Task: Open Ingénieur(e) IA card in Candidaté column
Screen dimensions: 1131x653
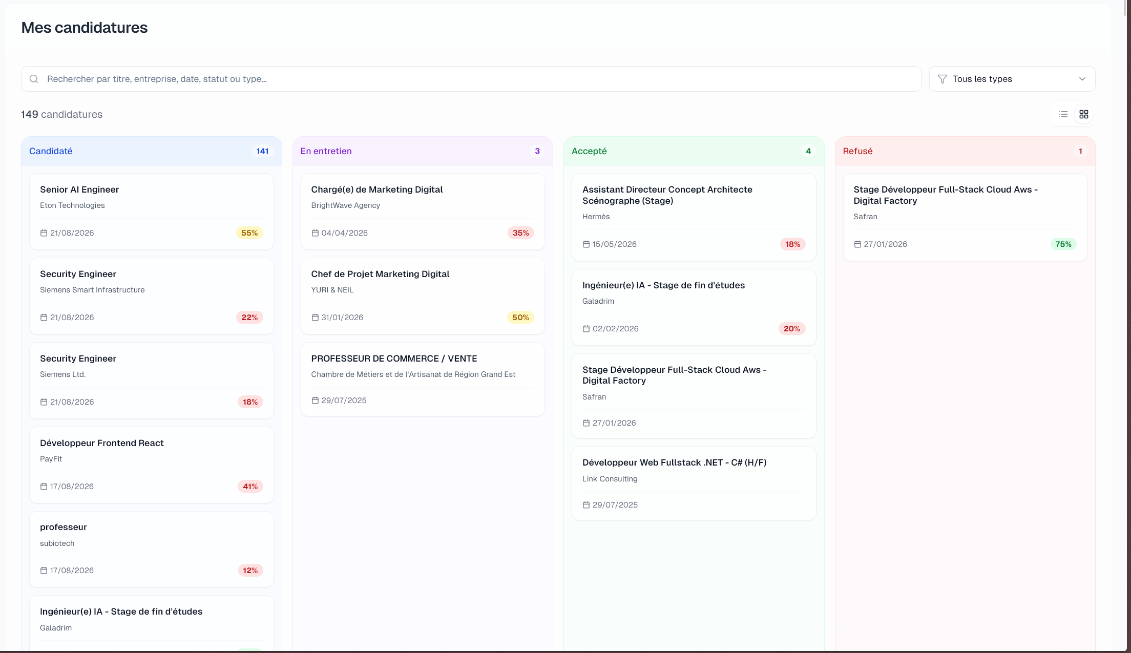Action: point(152,623)
